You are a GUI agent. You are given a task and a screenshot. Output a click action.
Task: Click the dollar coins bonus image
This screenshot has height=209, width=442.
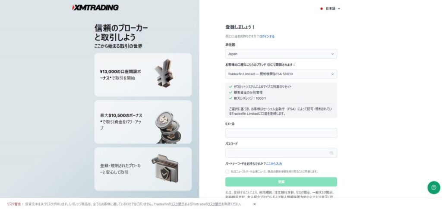tap(167, 127)
